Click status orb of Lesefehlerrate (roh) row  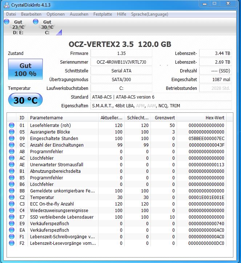point(12,125)
